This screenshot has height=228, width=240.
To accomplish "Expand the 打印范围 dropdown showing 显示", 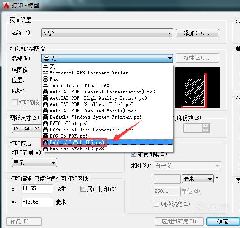I will (x=34, y=163).
